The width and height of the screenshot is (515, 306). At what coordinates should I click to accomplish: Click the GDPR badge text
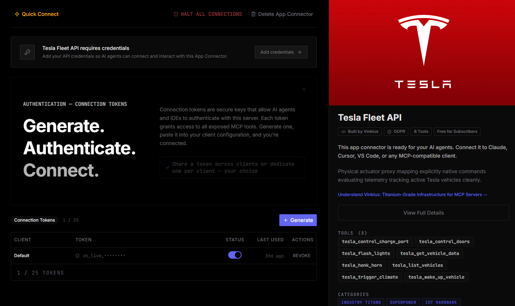pos(399,131)
